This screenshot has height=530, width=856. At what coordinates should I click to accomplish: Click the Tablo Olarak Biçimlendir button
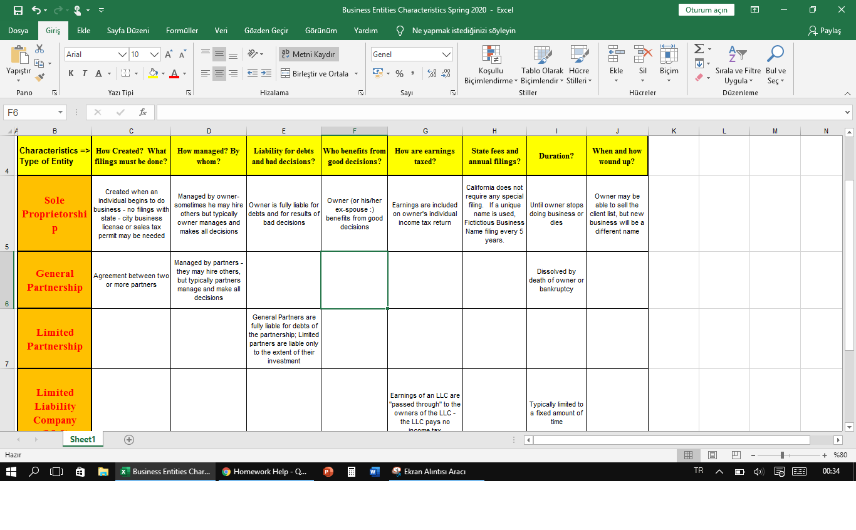click(x=542, y=66)
